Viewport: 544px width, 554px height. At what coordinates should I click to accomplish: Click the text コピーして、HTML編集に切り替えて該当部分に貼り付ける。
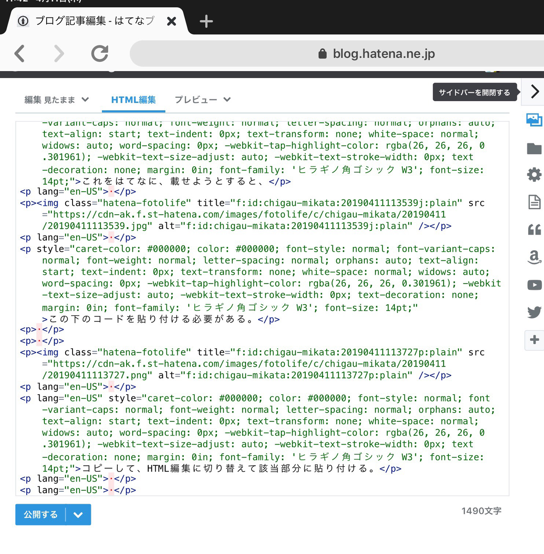tap(230, 468)
